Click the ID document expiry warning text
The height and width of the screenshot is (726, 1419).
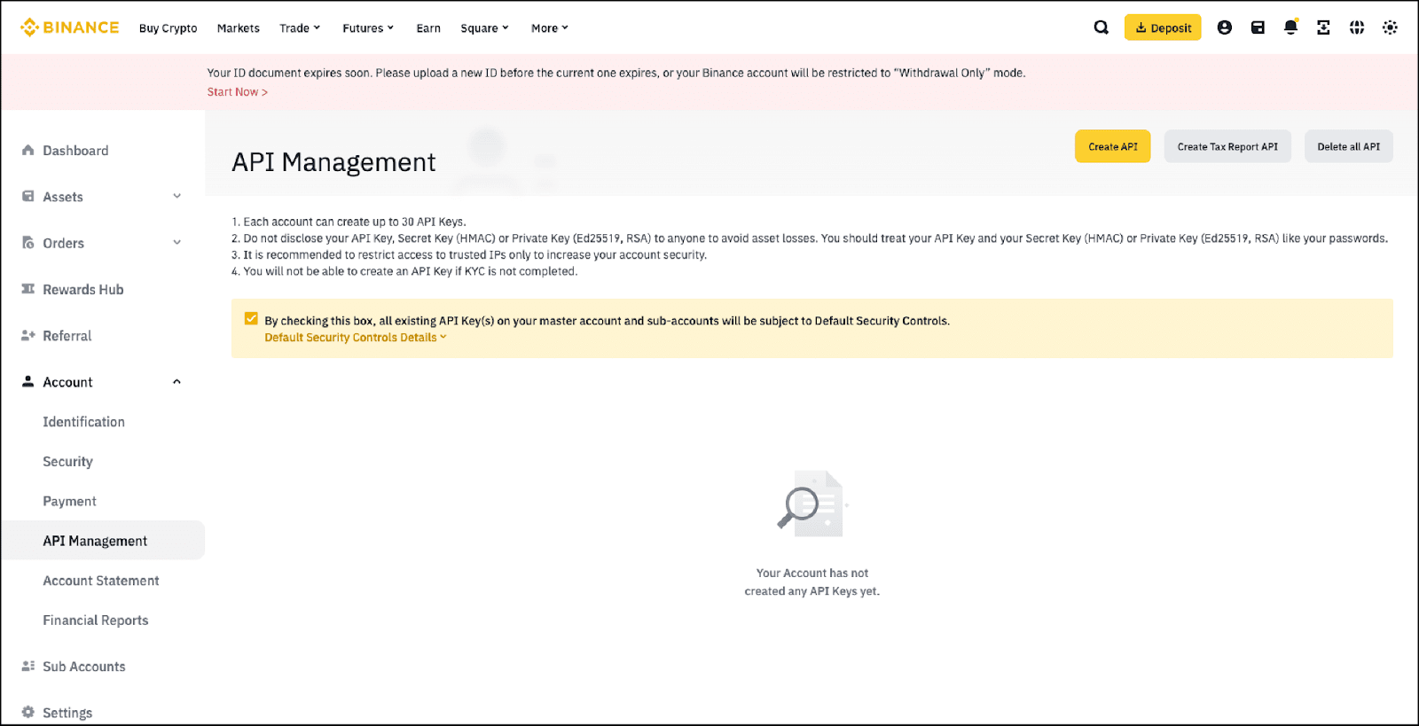616,73
